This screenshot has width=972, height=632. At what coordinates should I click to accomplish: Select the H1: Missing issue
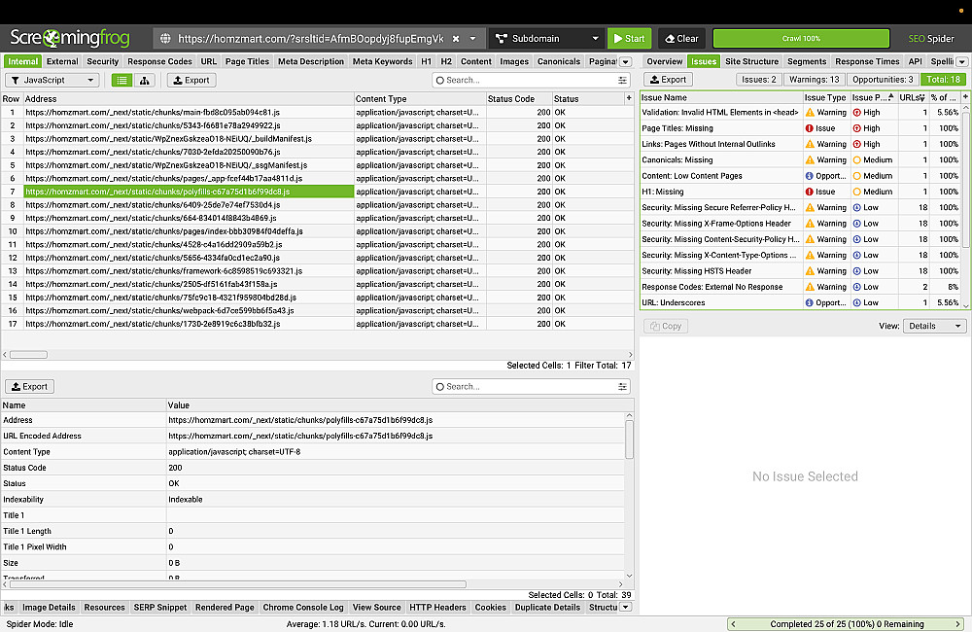point(800,192)
